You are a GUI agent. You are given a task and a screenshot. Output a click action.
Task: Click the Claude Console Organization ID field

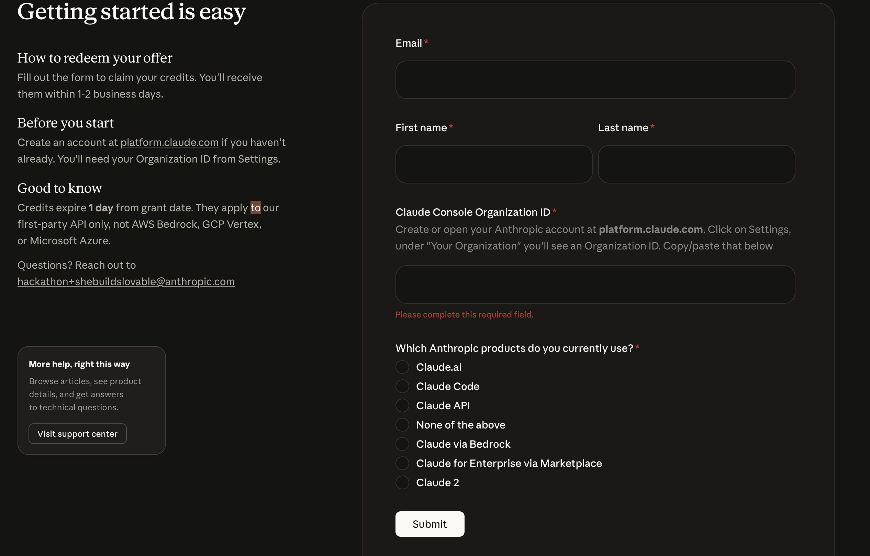click(x=595, y=284)
